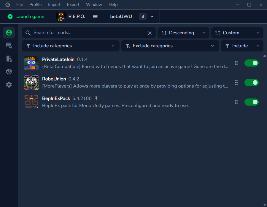This screenshot has height=207, width=267.
Task: Expand the Exclude categories filter
Action: 170,46
